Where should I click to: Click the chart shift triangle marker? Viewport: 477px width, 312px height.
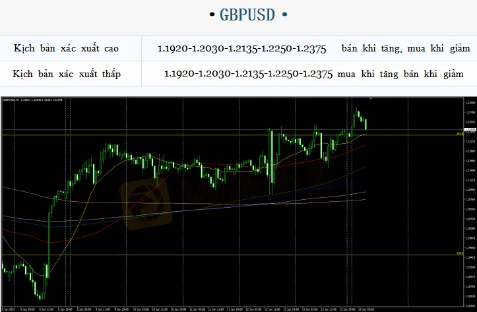tap(371, 98)
